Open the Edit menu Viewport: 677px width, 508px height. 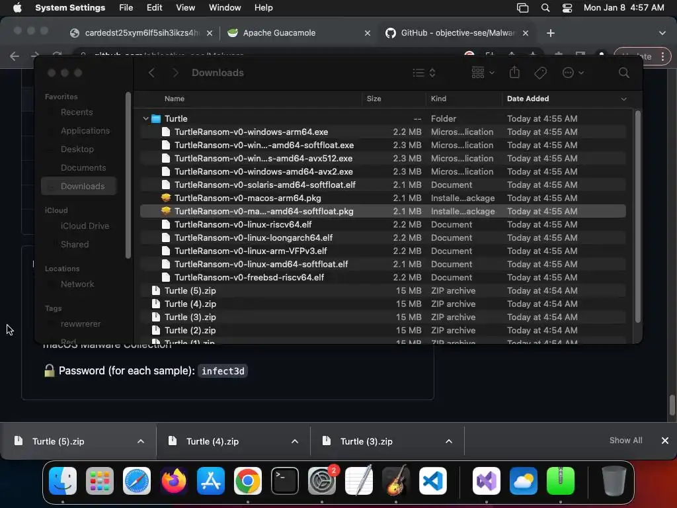(x=154, y=8)
